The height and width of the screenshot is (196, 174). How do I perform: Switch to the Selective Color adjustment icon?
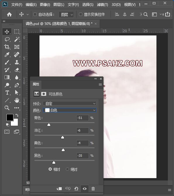[x=37, y=94]
